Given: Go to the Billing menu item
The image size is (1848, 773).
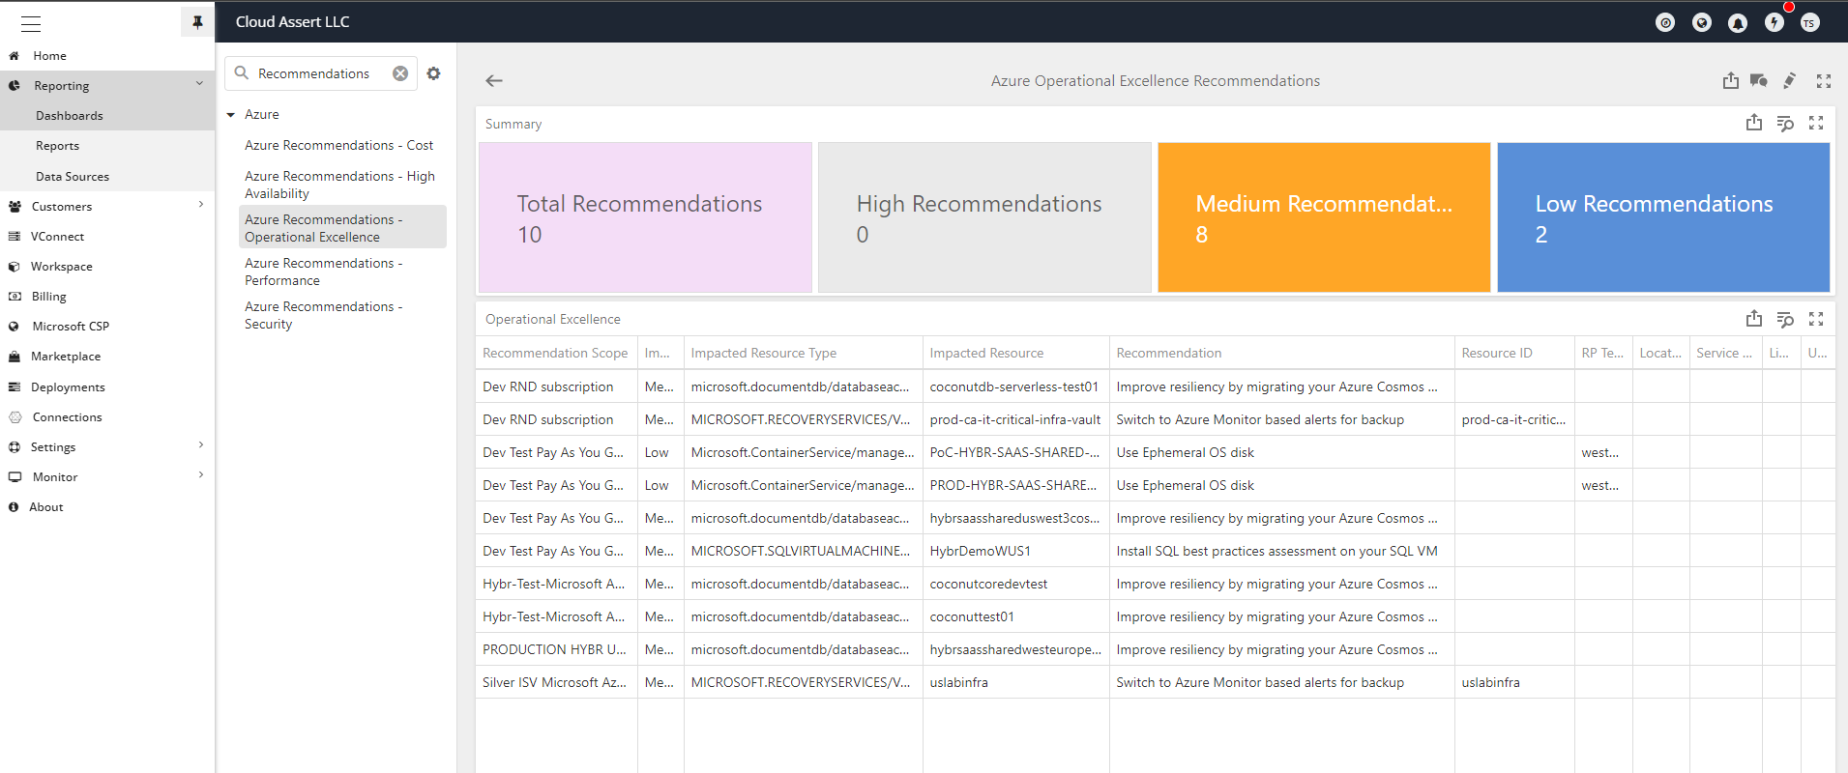Looking at the screenshot, I should [48, 297].
